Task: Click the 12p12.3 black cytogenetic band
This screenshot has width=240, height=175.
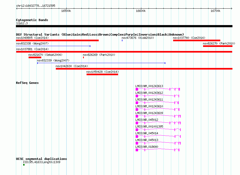Action: point(124,26)
